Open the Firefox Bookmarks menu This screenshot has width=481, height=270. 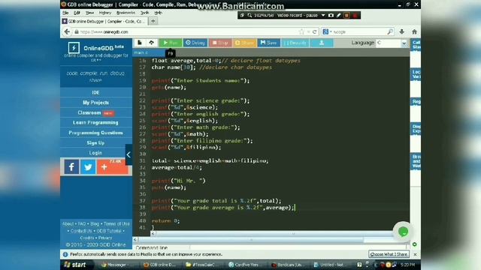126,13
